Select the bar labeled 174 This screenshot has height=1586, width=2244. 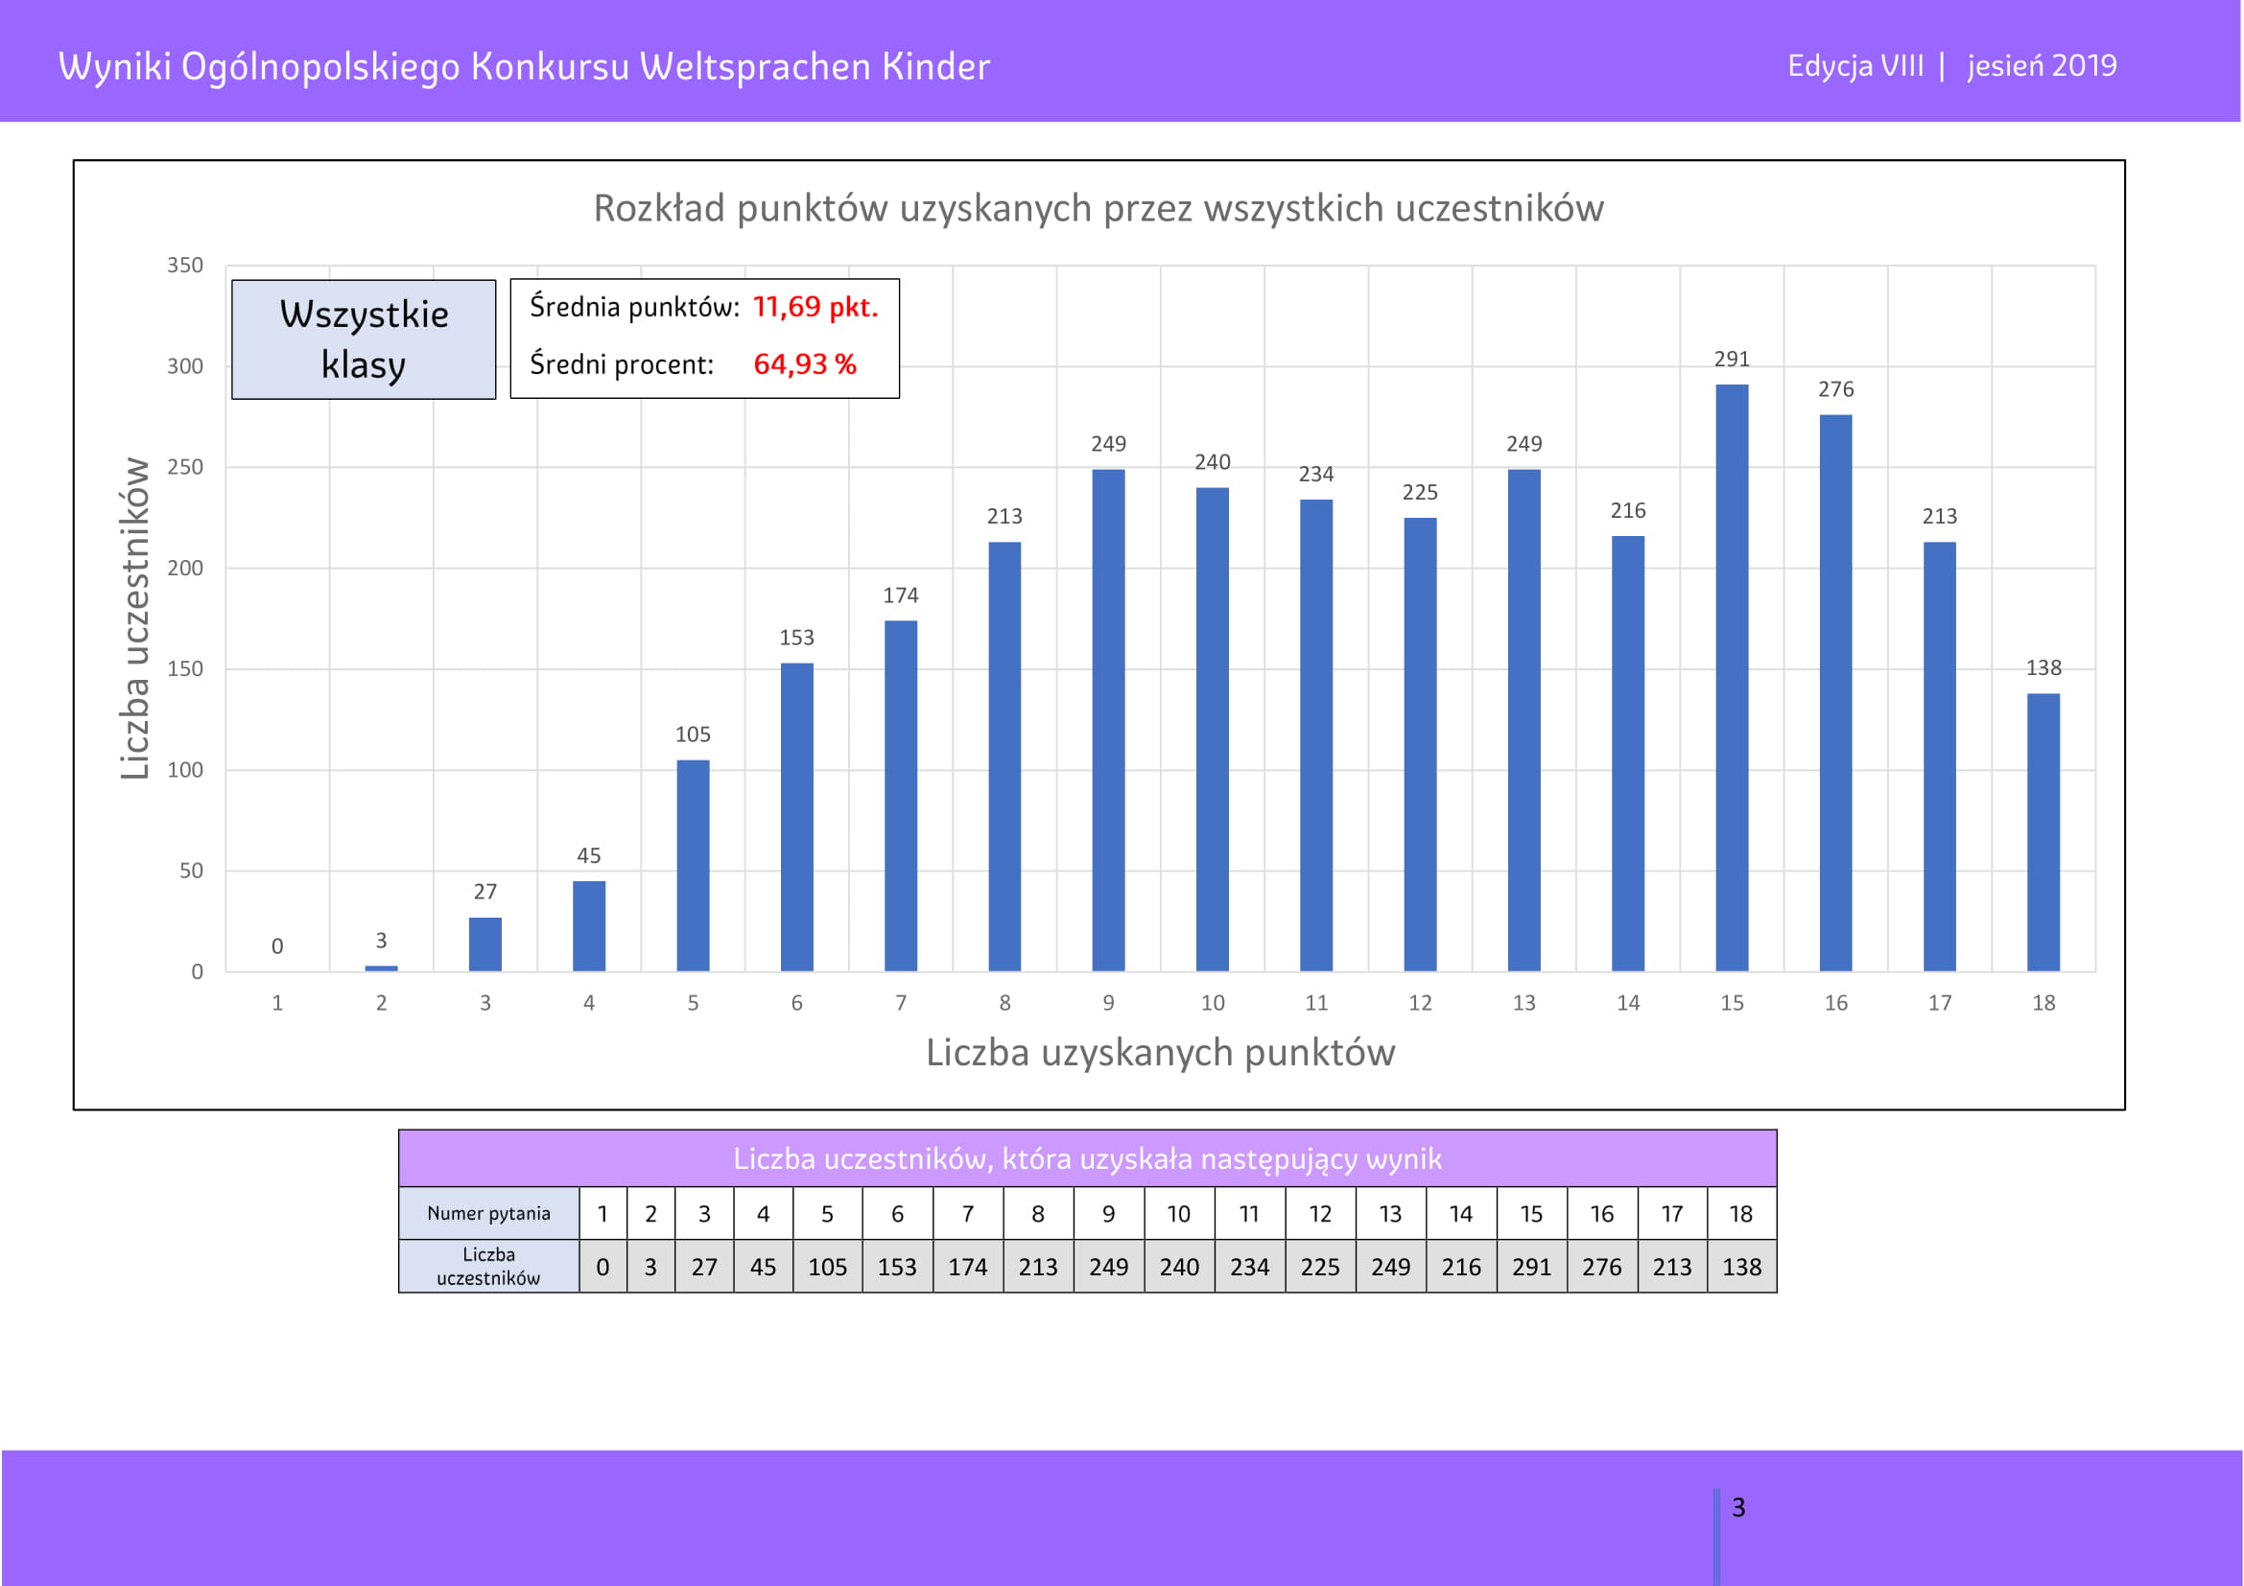coord(901,796)
